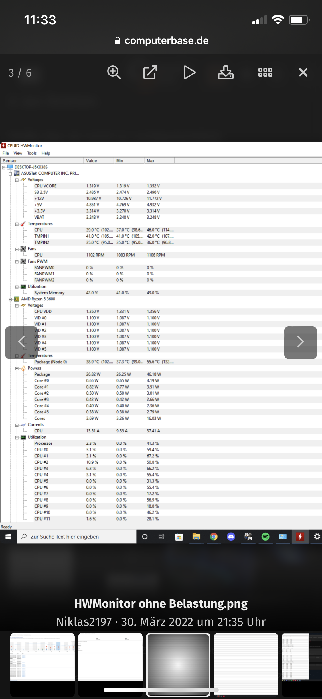Open the View menu in HWMonitor
This screenshot has height=699, width=322.
click(x=18, y=153)
